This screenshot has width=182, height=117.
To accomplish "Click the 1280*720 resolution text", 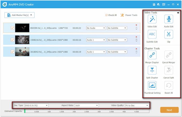I will [63, 28].
